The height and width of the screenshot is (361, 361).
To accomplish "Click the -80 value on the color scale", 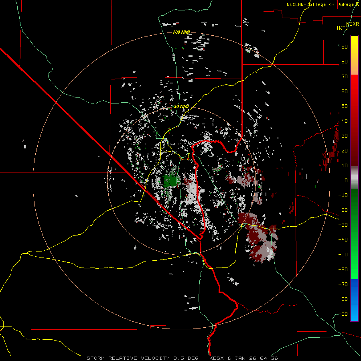I will coord(343,299).
